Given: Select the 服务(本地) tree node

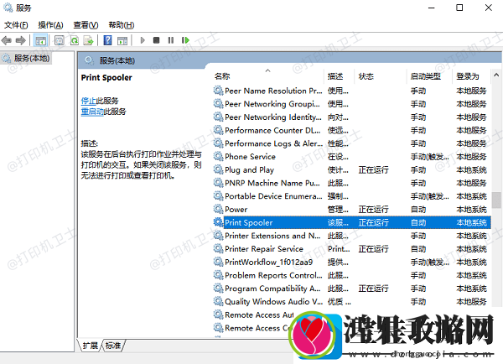Looking at the screenshot, I should click(x=26, y=59).
